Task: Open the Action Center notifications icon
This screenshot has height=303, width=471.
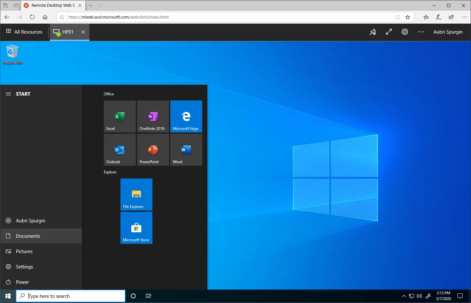Action: point(460,296)
